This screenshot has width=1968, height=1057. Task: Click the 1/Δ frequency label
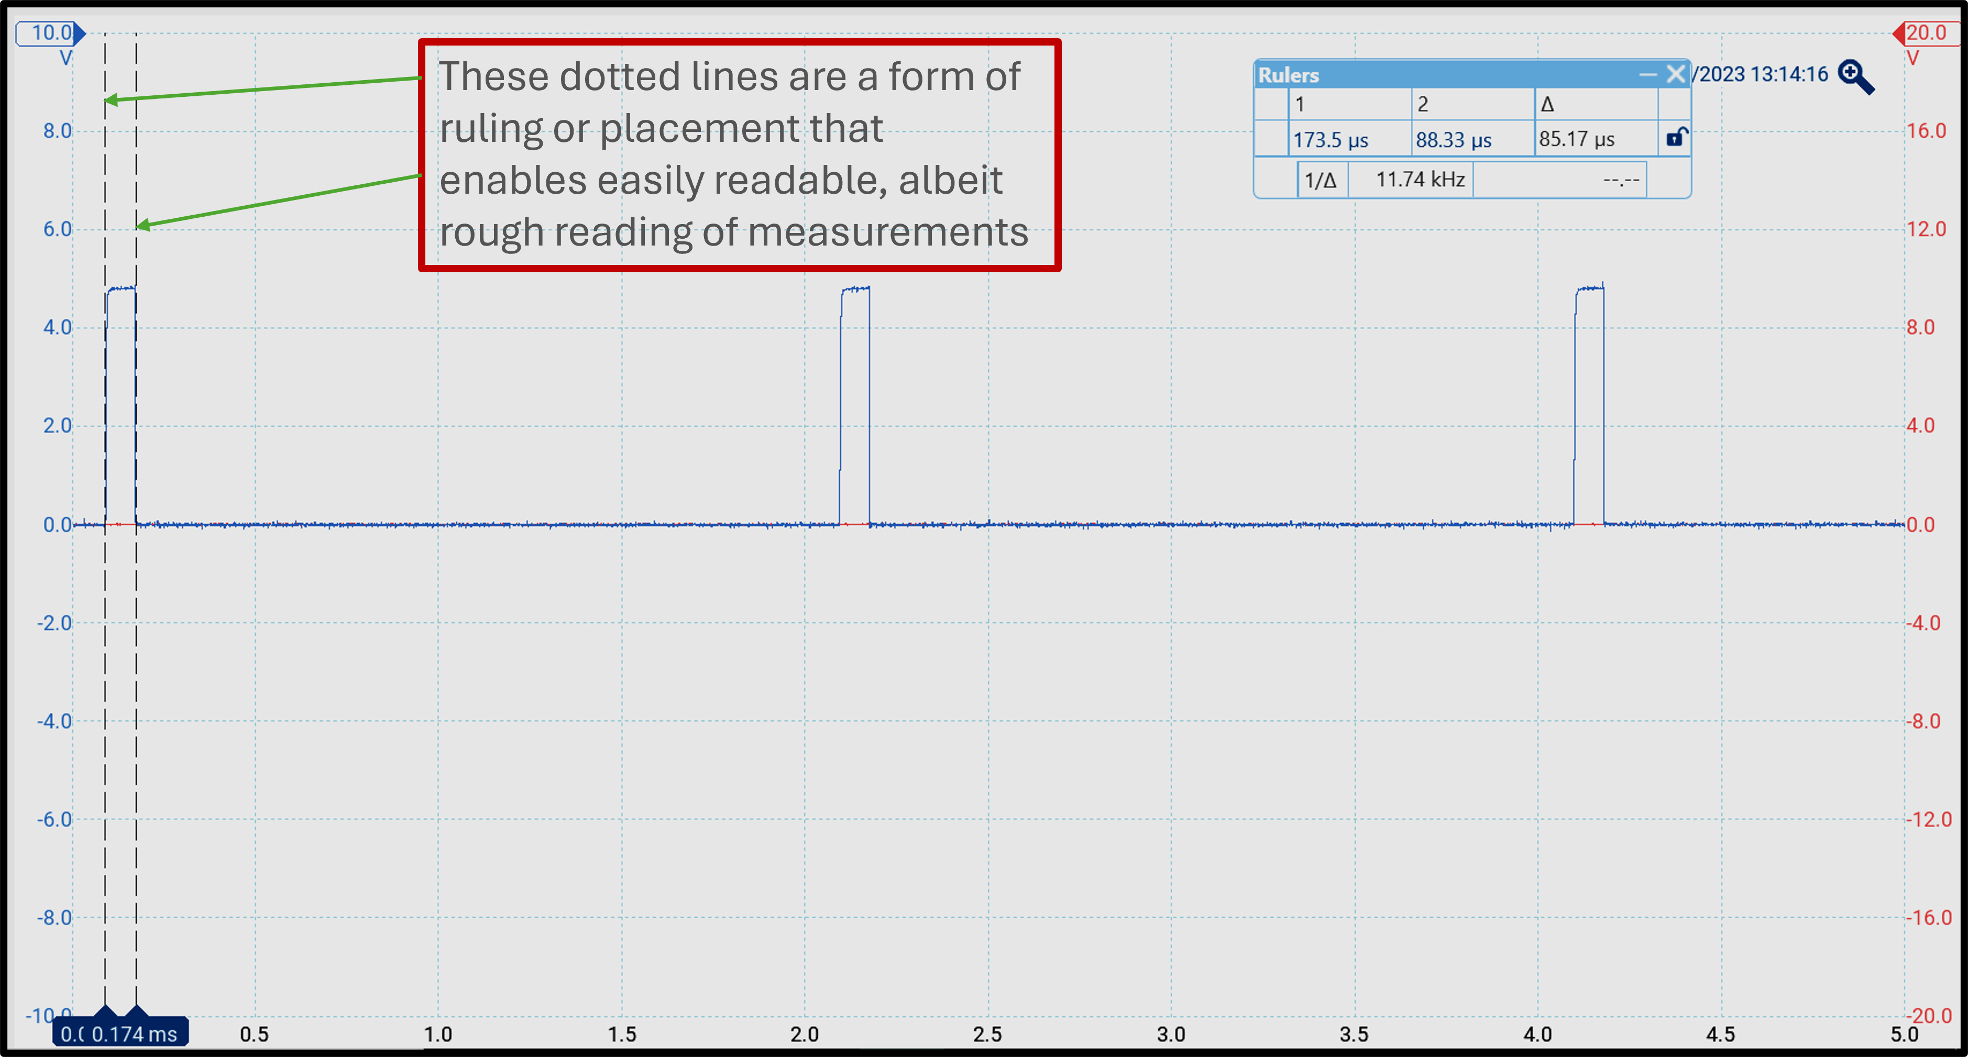pyautogui.click(x=1321, y=180)
